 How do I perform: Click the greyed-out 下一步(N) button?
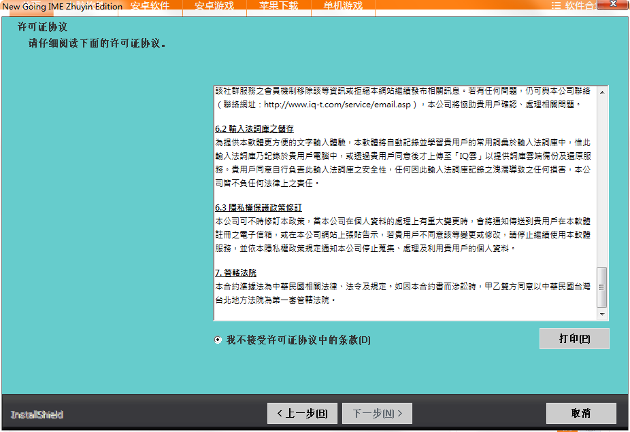click(x=377, y=413)
